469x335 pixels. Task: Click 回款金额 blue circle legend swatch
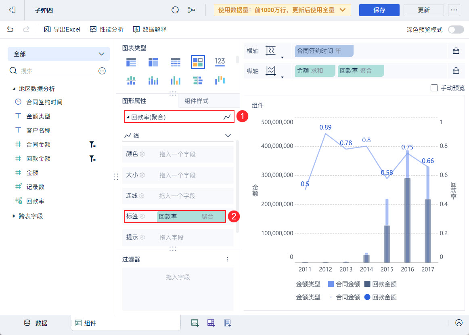[367, 297]
